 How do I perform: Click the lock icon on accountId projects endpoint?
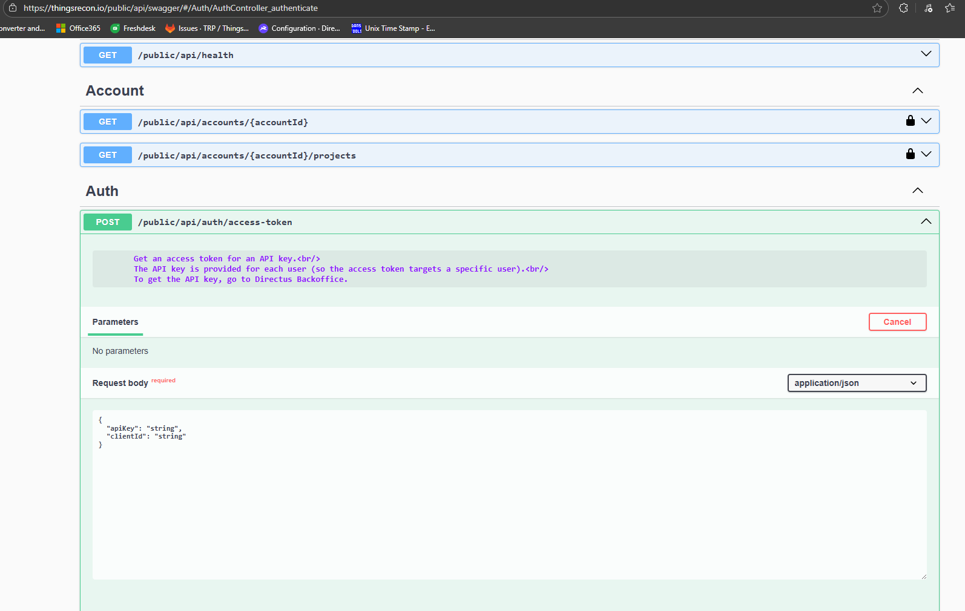910,154
